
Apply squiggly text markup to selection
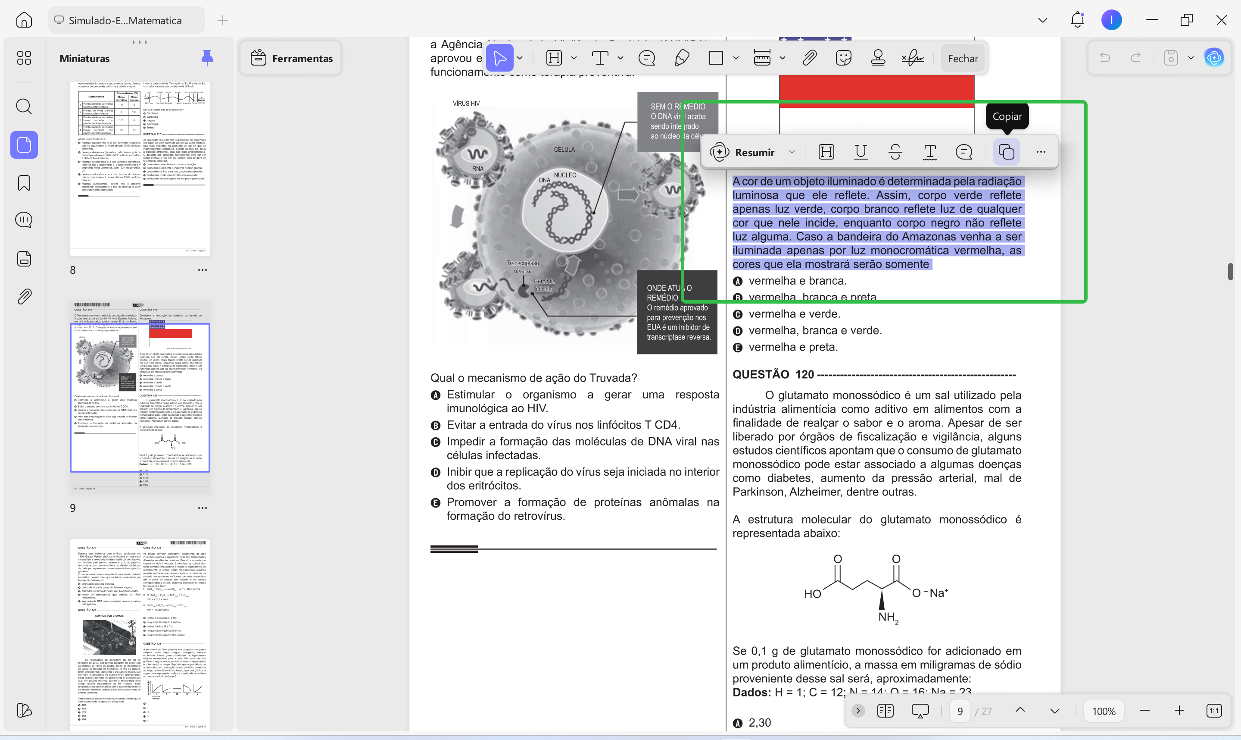coord(929,152)
